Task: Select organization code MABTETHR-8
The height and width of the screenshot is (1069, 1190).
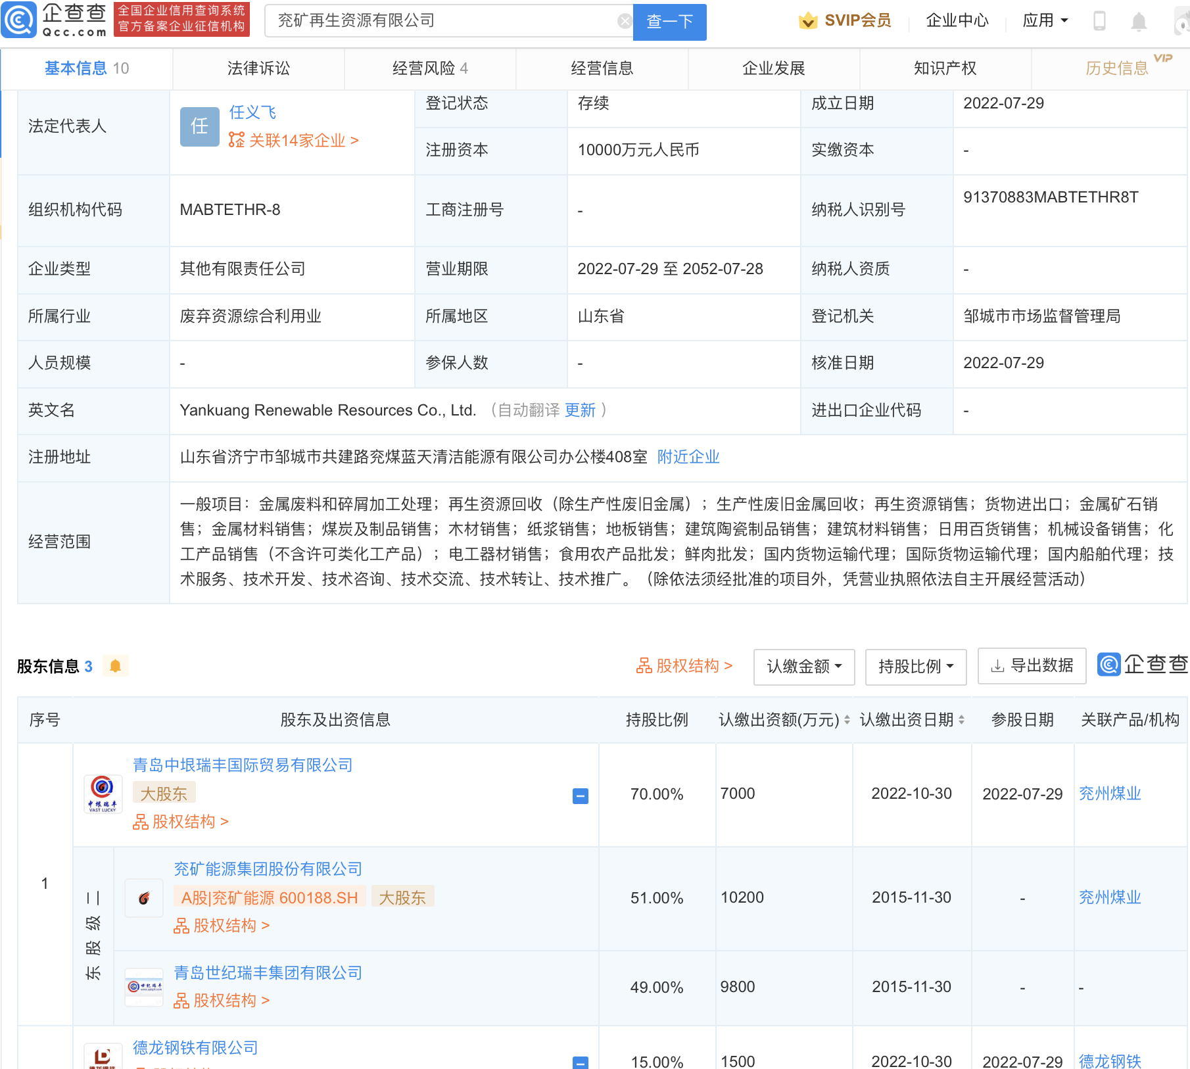Action: point(230,210)
